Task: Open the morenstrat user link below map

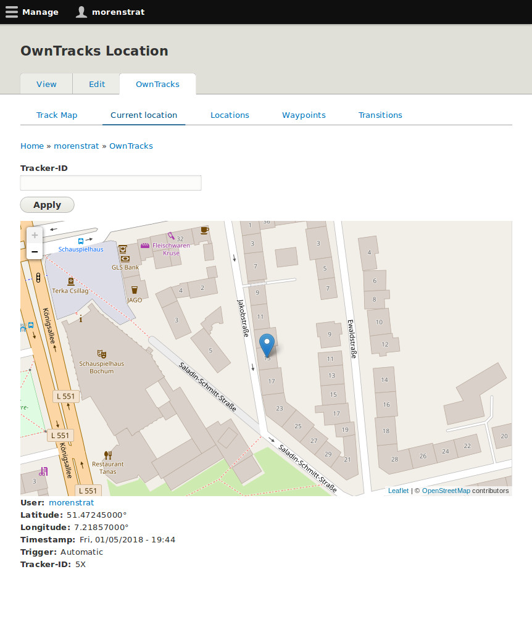Action: click(72, 502)
